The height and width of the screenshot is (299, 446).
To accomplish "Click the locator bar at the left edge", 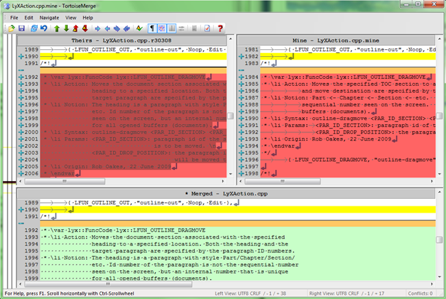I will pos(10,162).
